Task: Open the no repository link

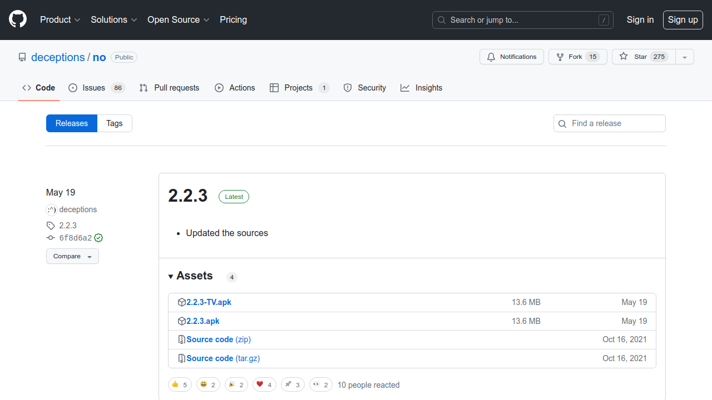Action: click(99, 57)
